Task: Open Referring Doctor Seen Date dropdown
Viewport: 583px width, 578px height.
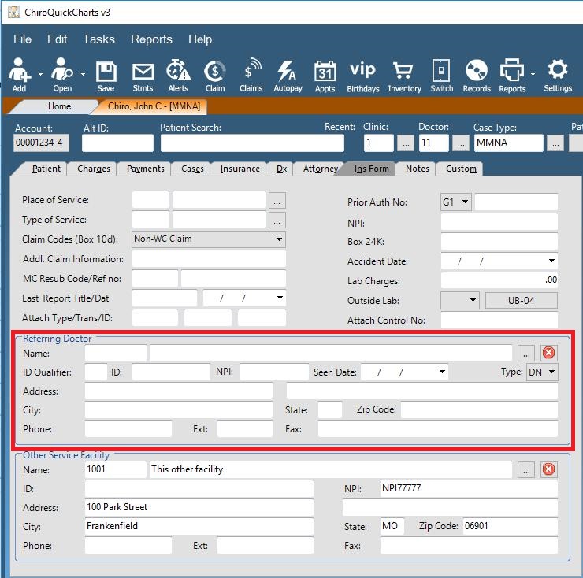Action: (442, 372)
